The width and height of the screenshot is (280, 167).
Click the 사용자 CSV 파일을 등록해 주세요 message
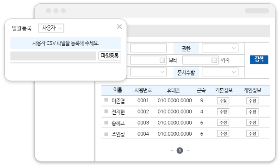coord(66,43)
